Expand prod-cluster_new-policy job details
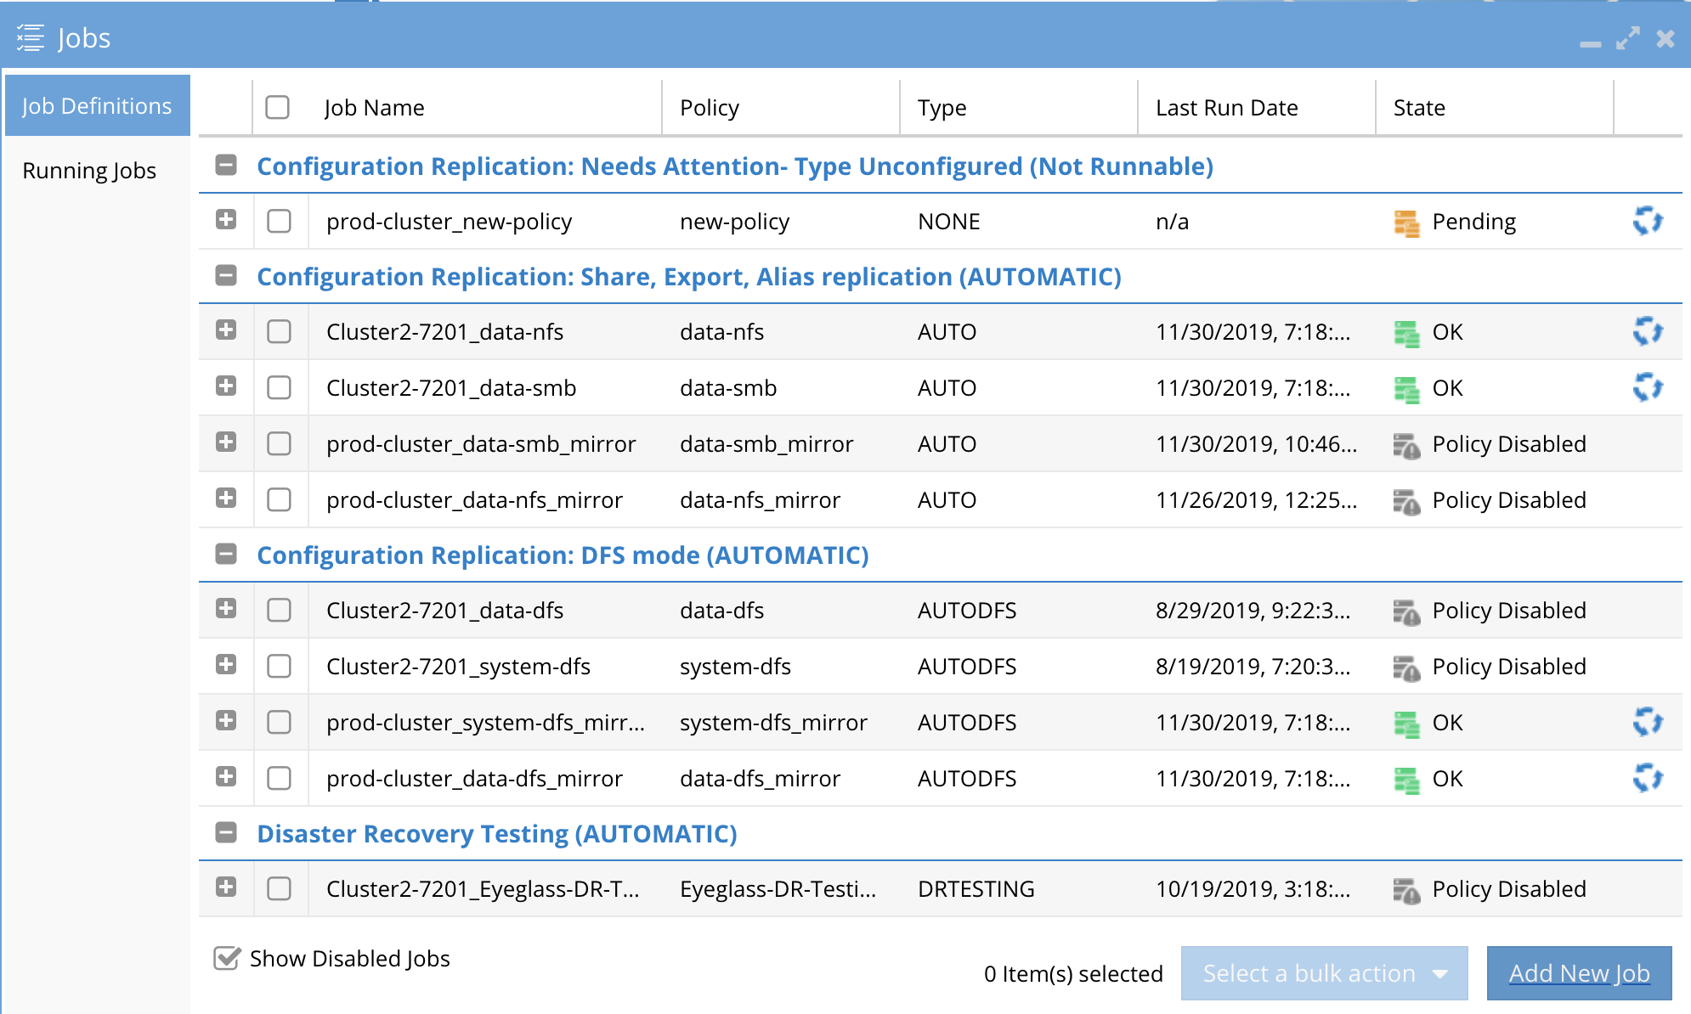Viewport: 1691px width, 1014px height. click(226, 219)
